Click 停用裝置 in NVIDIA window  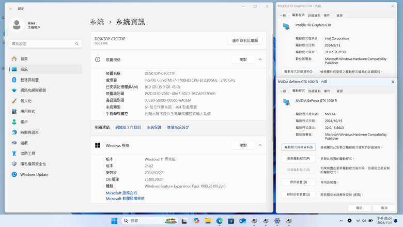tap(299, 182)
